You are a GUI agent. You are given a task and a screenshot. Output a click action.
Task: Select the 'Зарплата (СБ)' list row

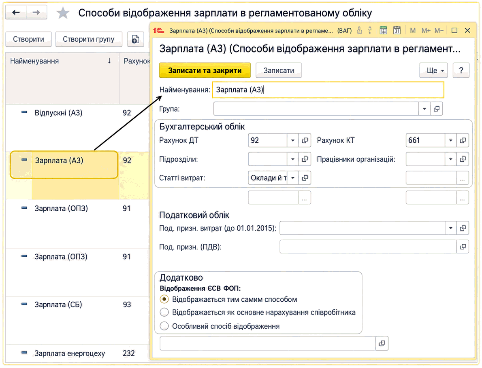[x=77, y=320]
